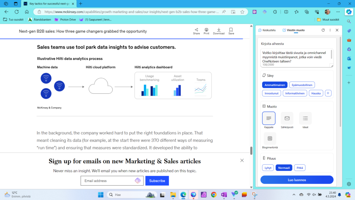This screenshot has width=355, height=200.
Task: Select the Epämuodollinen tone
Action: tap(302, 85)
